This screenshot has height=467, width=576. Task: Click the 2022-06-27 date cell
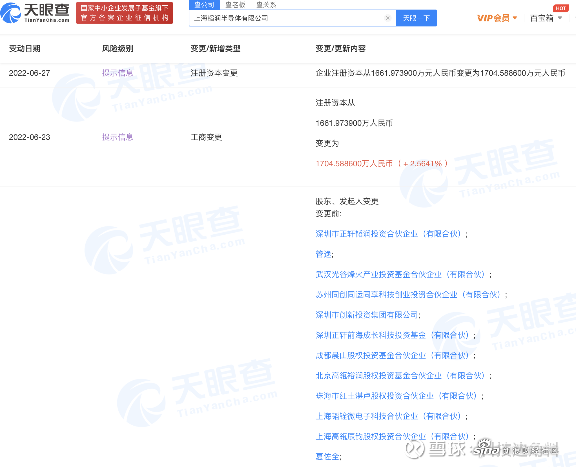(30, 73)
